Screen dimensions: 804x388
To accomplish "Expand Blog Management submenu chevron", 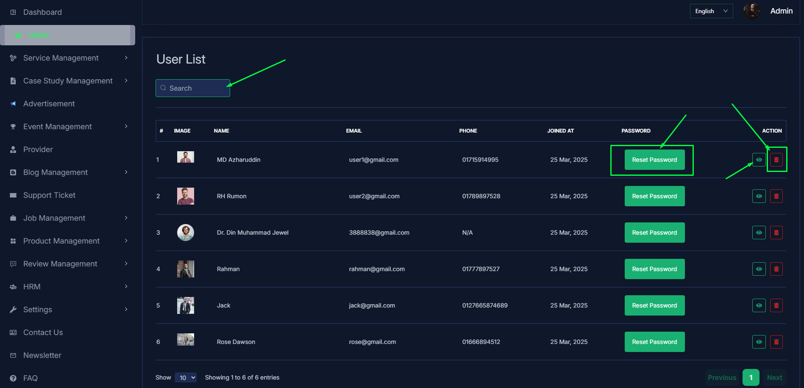I will point(126,172).
